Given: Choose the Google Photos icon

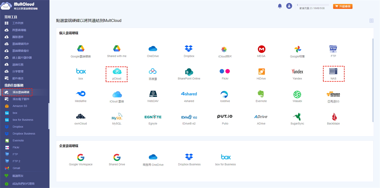Looking at the screenshot, I should pyautogui.click(x=297, y=49).
